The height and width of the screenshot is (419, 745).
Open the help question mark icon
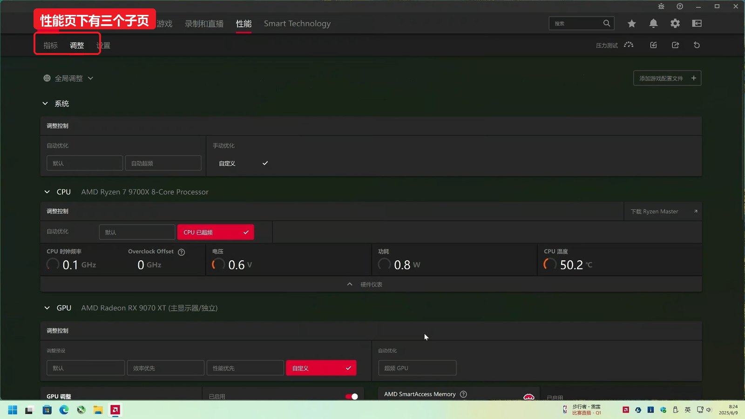(x=680, y=7)
